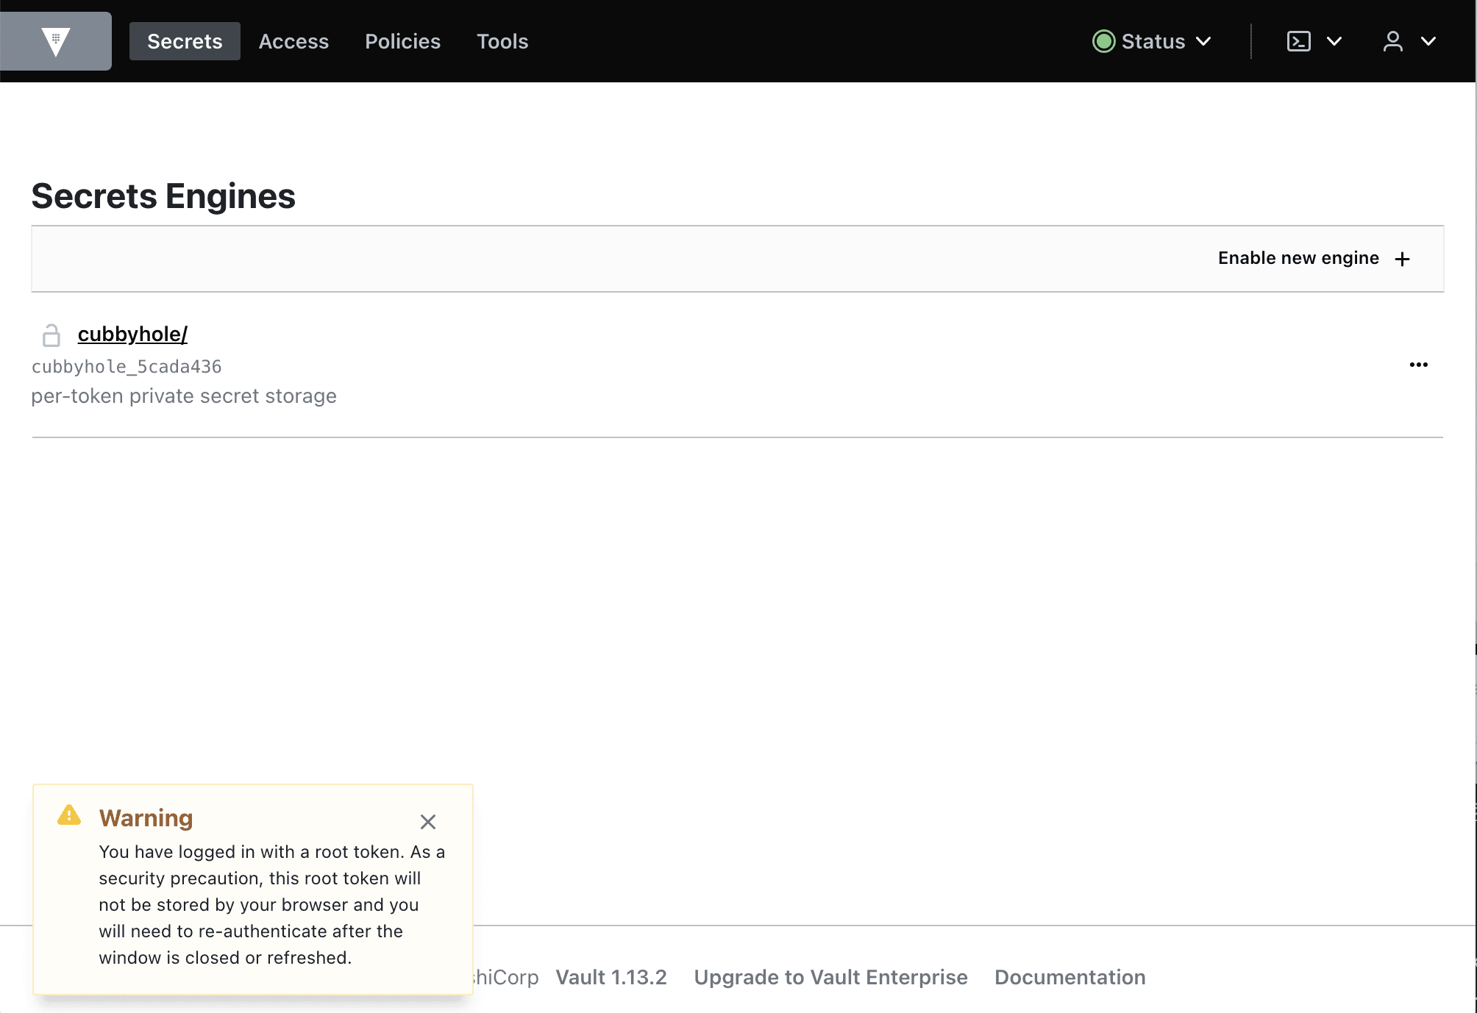Click the user account icon
Viewport: 1477px width, 1013px height.
coord(1393,40)
